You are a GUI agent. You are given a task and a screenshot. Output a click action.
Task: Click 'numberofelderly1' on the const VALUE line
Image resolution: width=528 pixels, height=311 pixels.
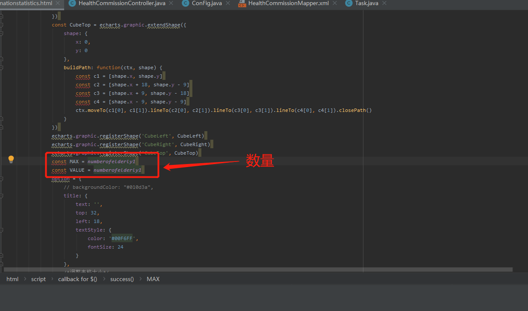(x=118, y=170)
